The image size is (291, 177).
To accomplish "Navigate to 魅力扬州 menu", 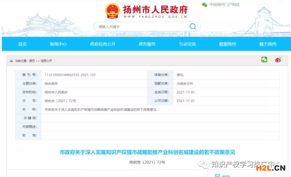I will click(x=268, y=44).
